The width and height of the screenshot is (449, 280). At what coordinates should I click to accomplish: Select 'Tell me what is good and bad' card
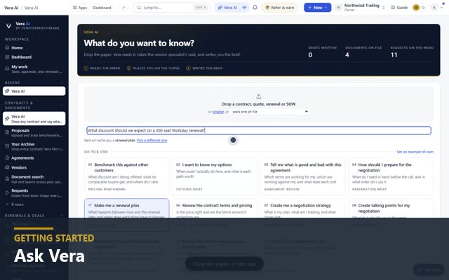[302, 176]
